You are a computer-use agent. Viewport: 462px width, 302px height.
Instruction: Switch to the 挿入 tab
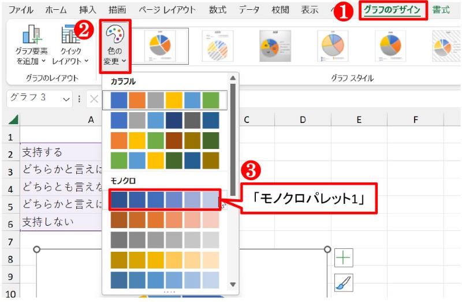point(88,10)
